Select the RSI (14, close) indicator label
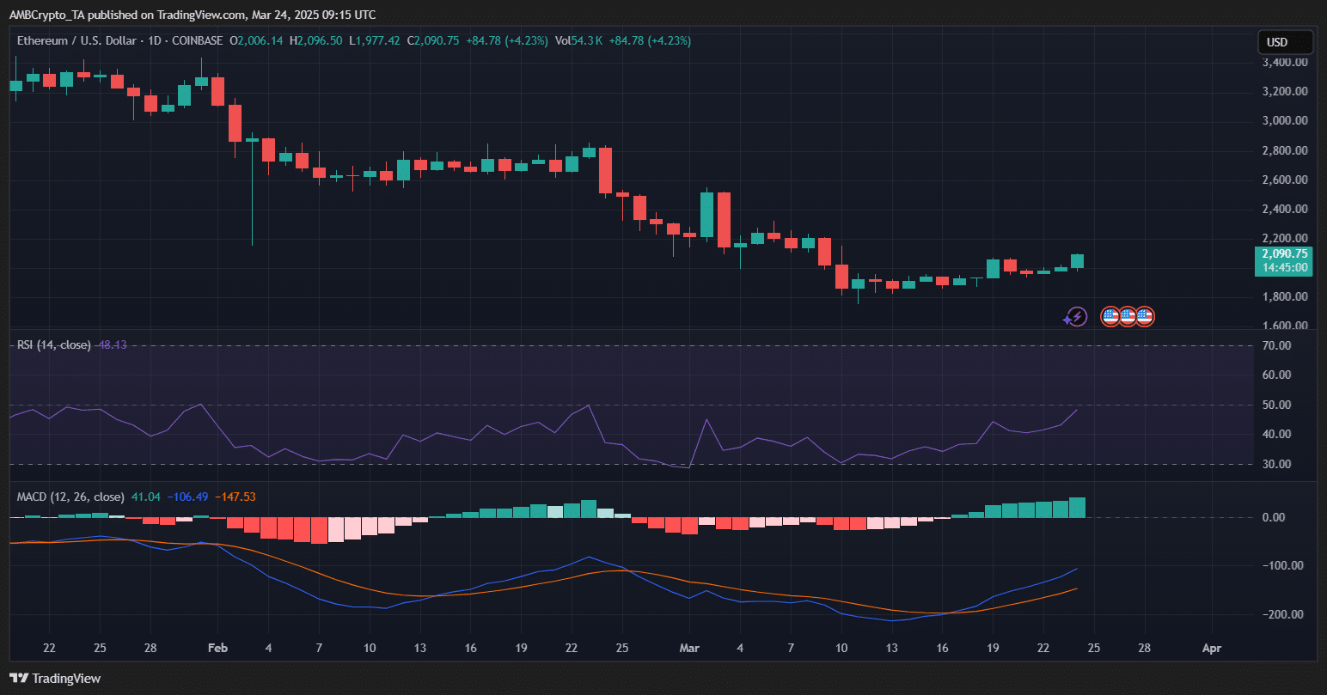This screenshot has height=695, width=1327. coord(53,344)
